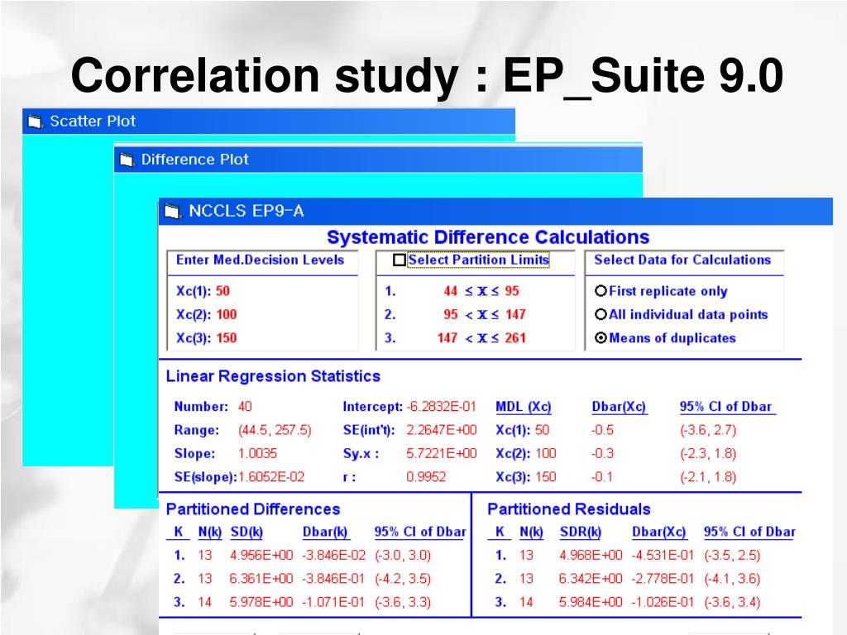Screen dimensions: 847x635
Task: Click residual Dbar(Xc) value -2.778E-01
Action: click(663, 579)
